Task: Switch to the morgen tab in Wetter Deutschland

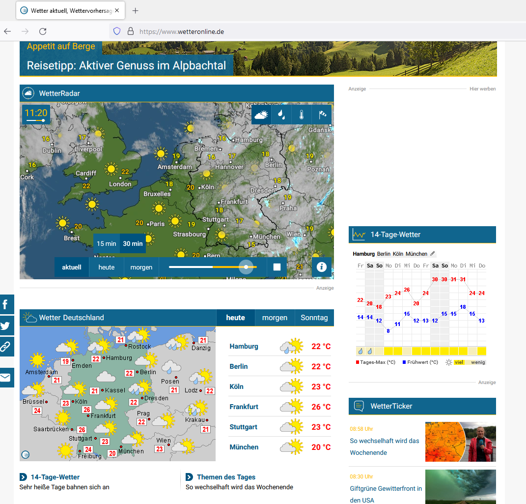Action: click(275, 318)
